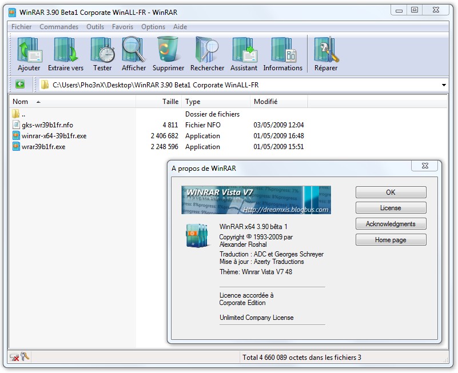Click the Supprimer recycle bin icon
The height and width of the screenshot is (373, 458).
tap(168, 51)
